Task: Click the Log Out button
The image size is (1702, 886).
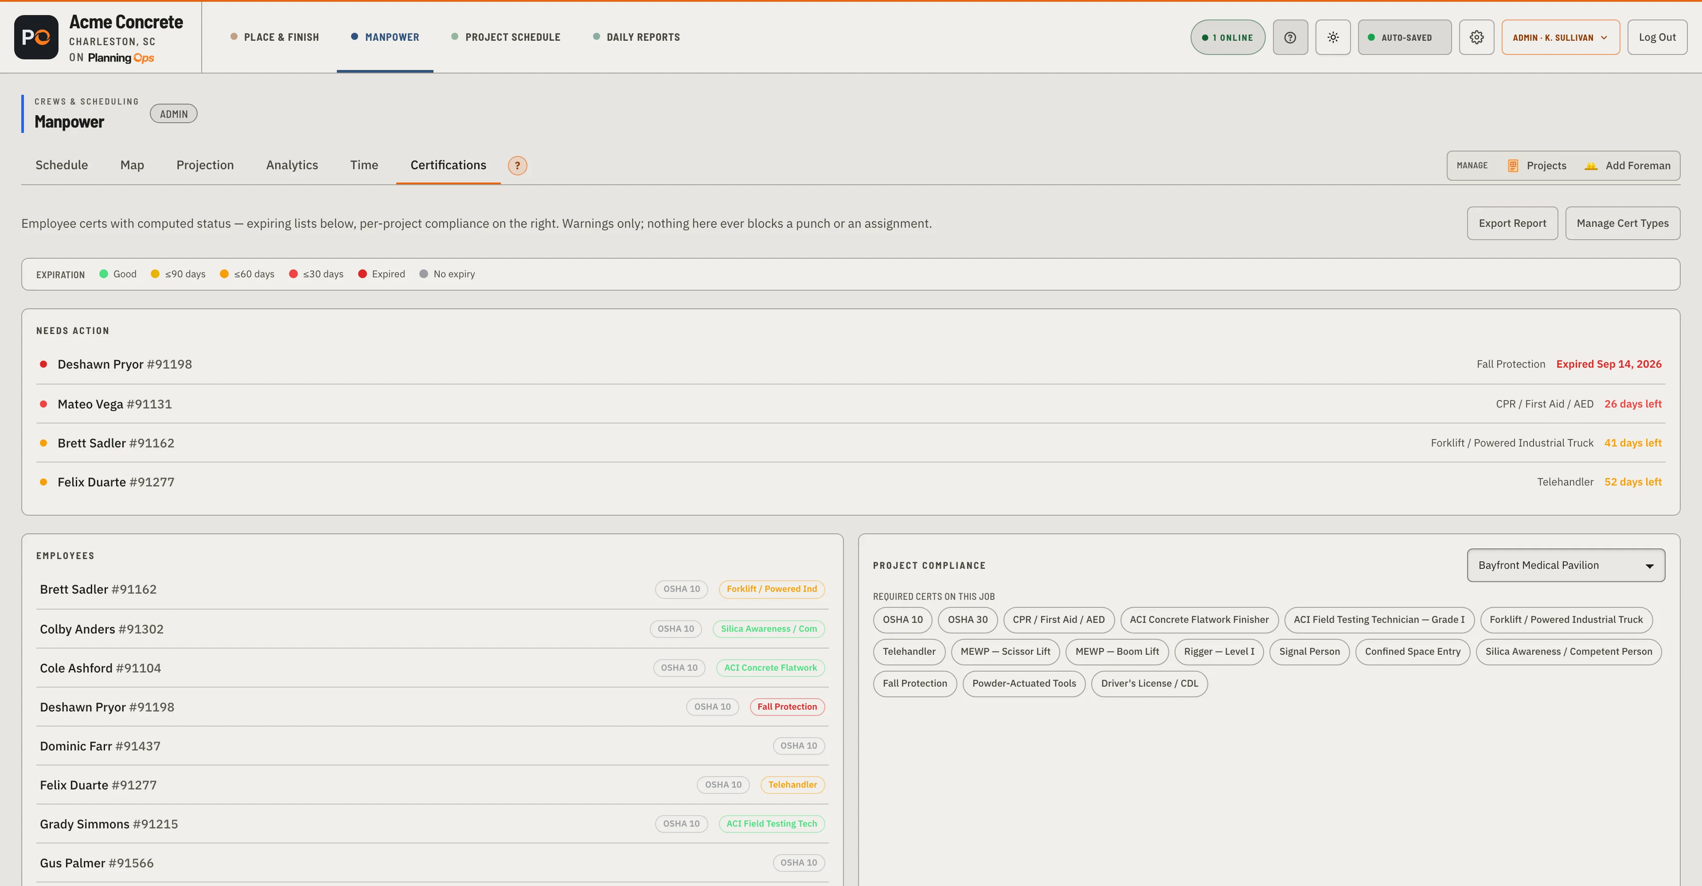Action: pos(1656,38)
